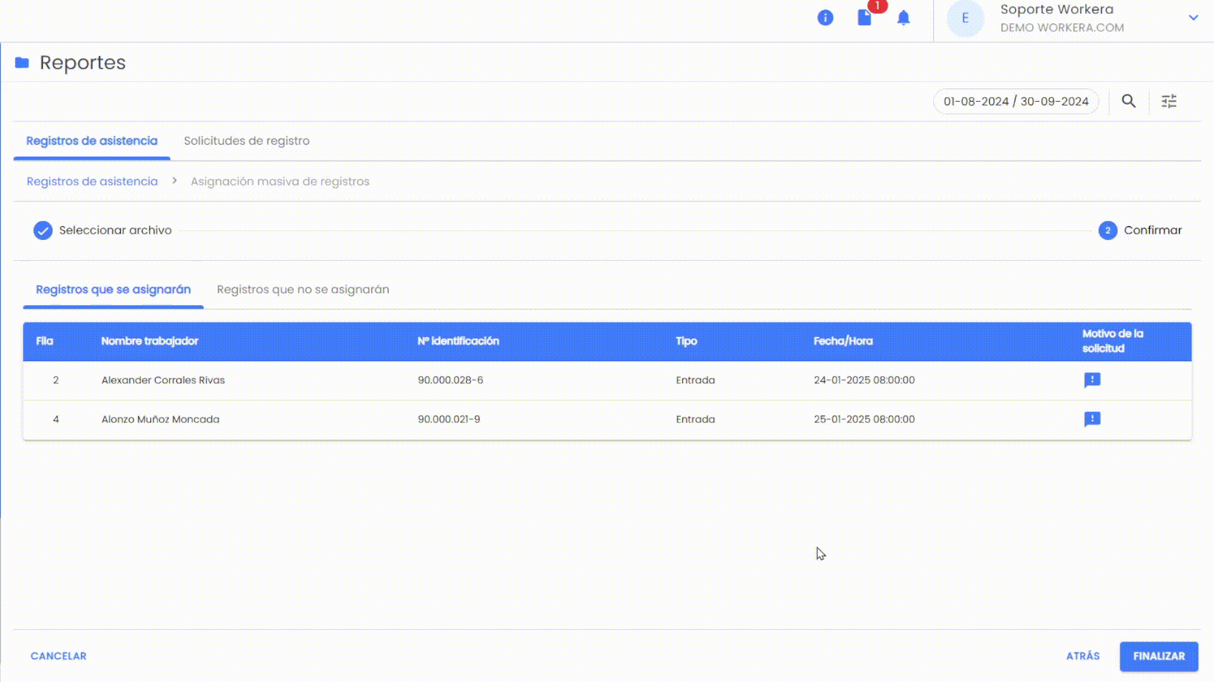Select Registros de asistencia top tab
Image resolution: width=1214 pixels, height=682 pixels.
(92, 141)
